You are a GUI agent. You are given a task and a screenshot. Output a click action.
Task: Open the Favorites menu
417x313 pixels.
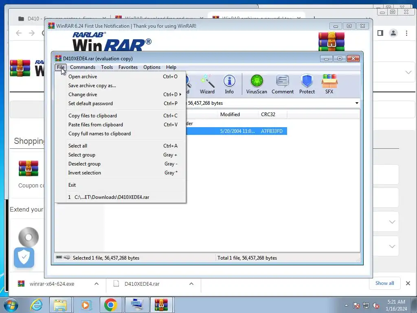tap(128, 67)
